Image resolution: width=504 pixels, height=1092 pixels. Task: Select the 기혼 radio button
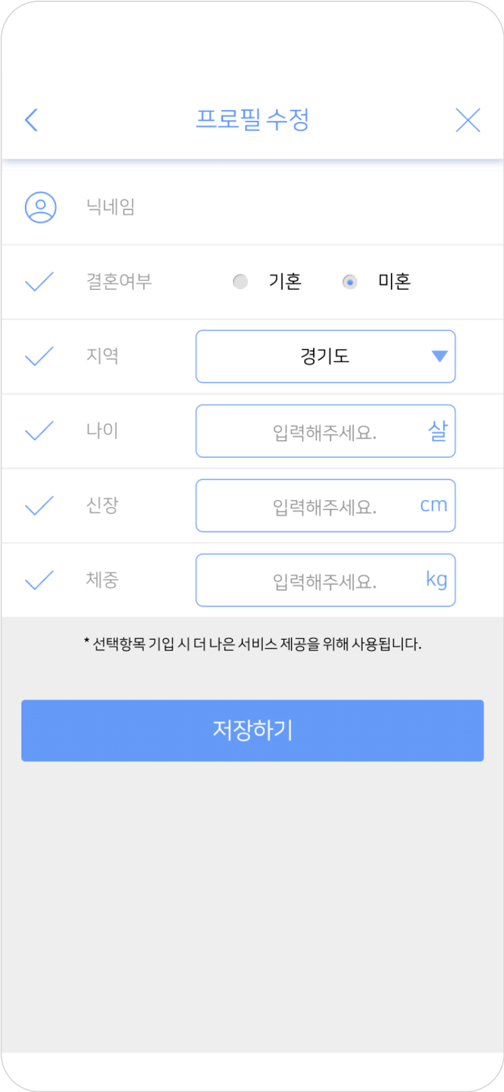[240, 281]
